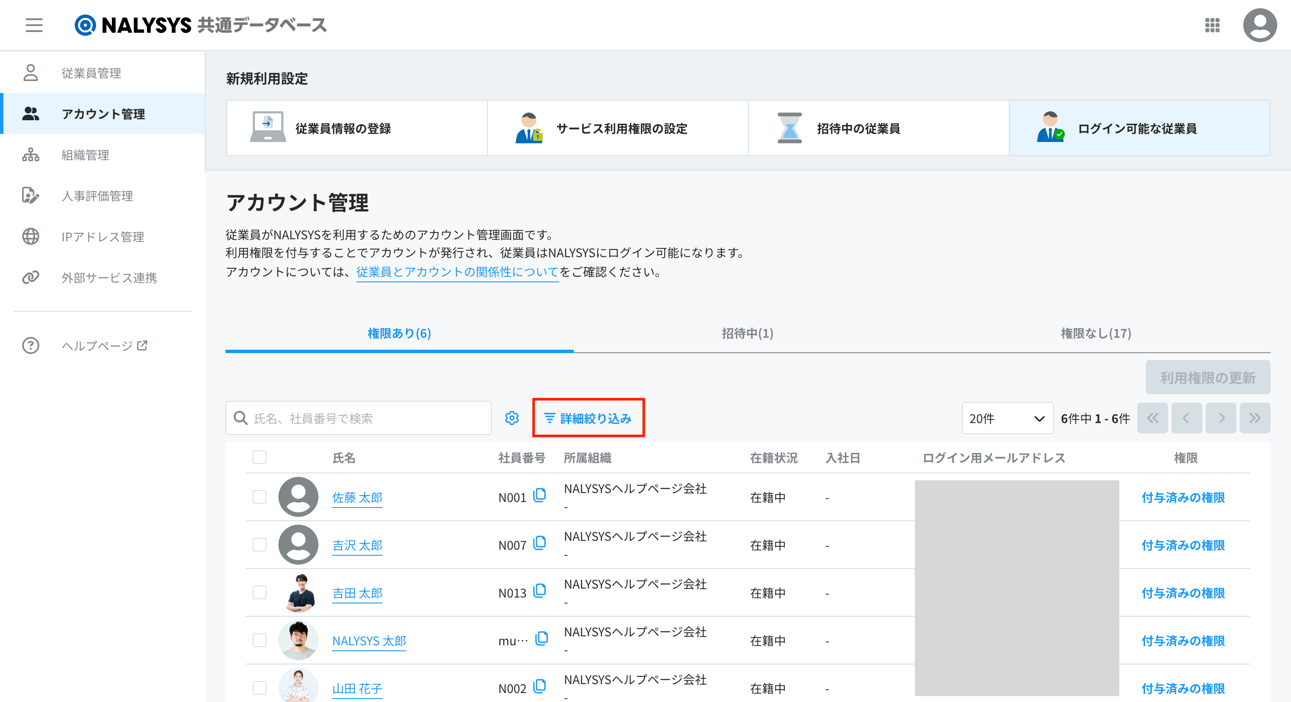Open 組織管理 sidebar item

(85, 155)
